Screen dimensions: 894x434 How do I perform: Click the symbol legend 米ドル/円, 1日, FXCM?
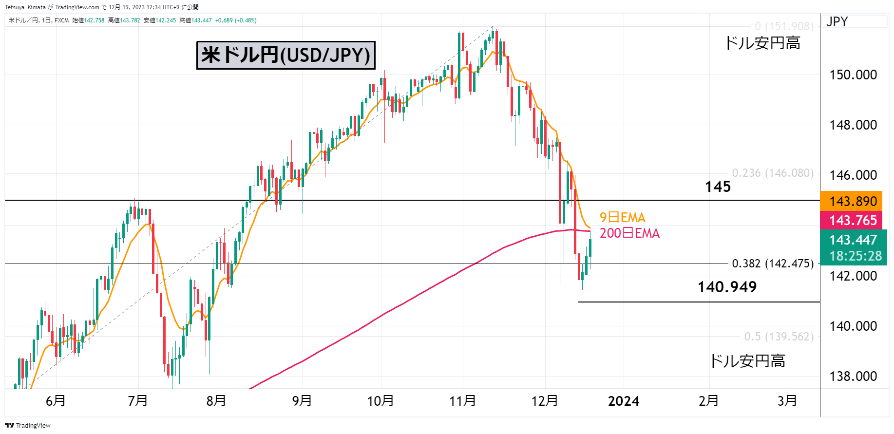click(x=39, y=20)
